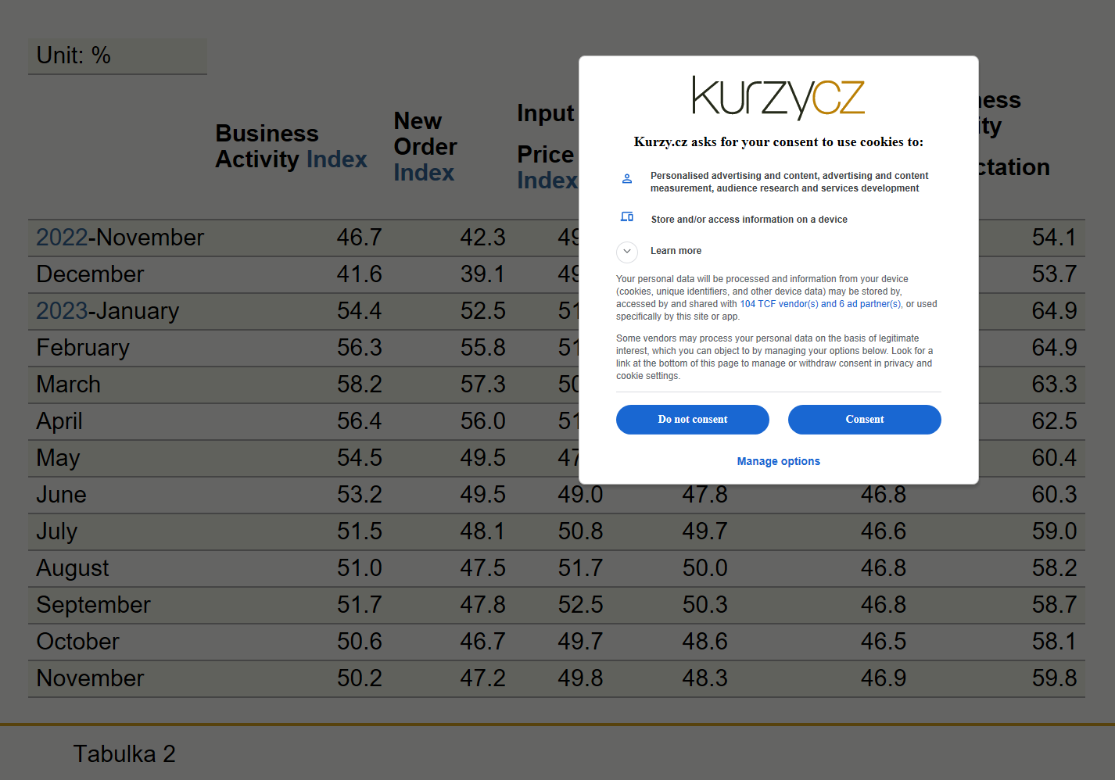Click the Index link under Input Price
Screen dimensions: 1115x780
tap(547, 181)
